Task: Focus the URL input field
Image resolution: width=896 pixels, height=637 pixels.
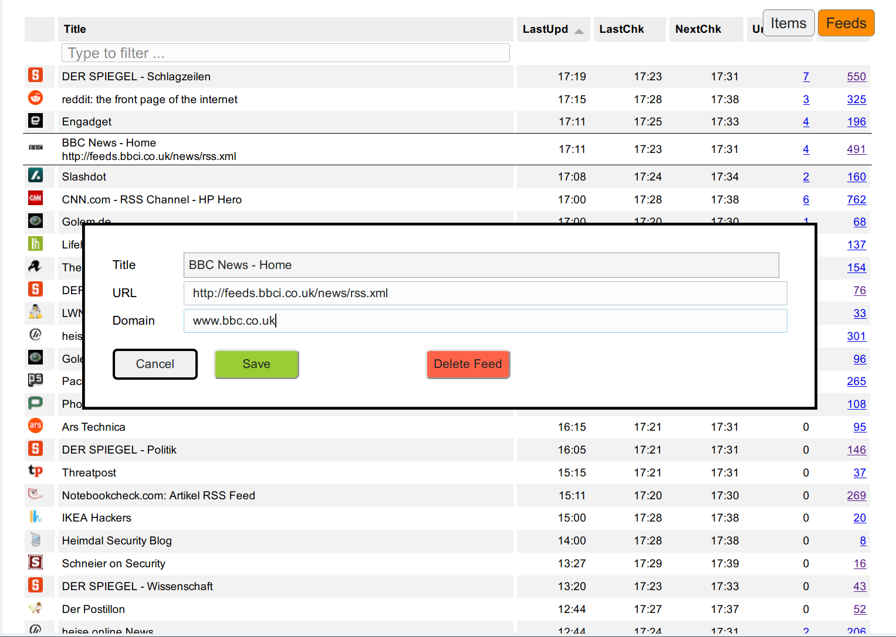Action: [485, 293]
